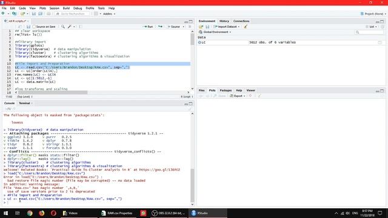This screenshot has height=218, width=388.
Task: Toggle the Source on Save checkbox
Action: pyautogui.click(x=34, y=27)
